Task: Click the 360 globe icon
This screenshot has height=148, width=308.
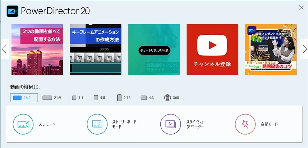Action: pyautogui.click(x=167, y=98)
